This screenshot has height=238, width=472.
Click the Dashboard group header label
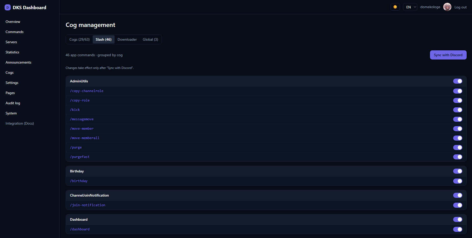coord(79,219)
